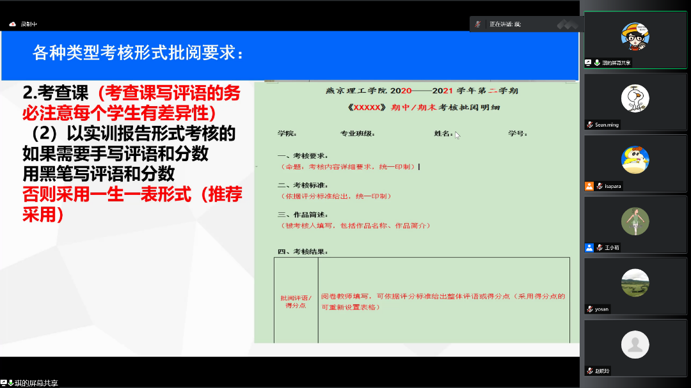Viewport: 691px width, 388px height.
Task: Click 赵晓玲's muted microphone icon
Action: coord(590,371)
